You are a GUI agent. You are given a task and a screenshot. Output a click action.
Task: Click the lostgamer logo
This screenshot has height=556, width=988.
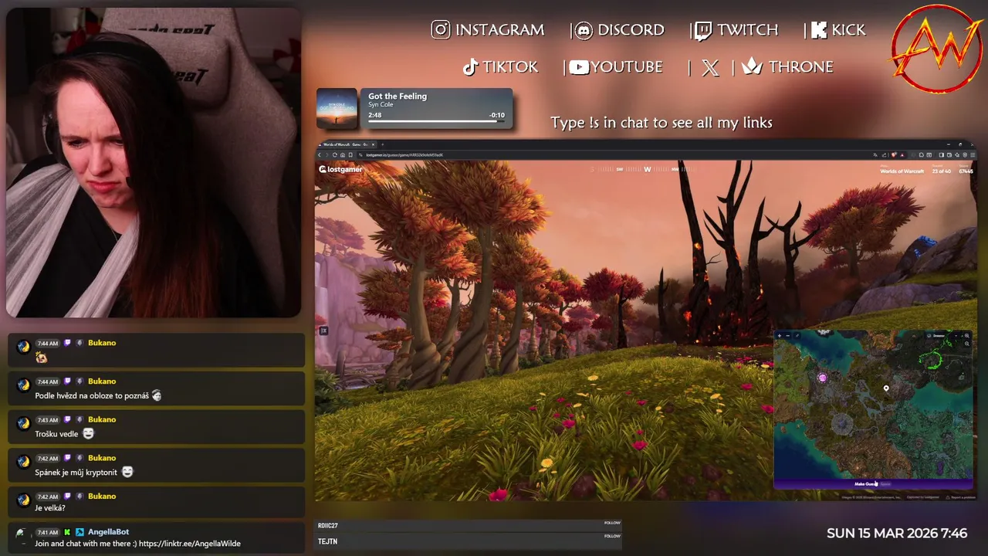340,169
